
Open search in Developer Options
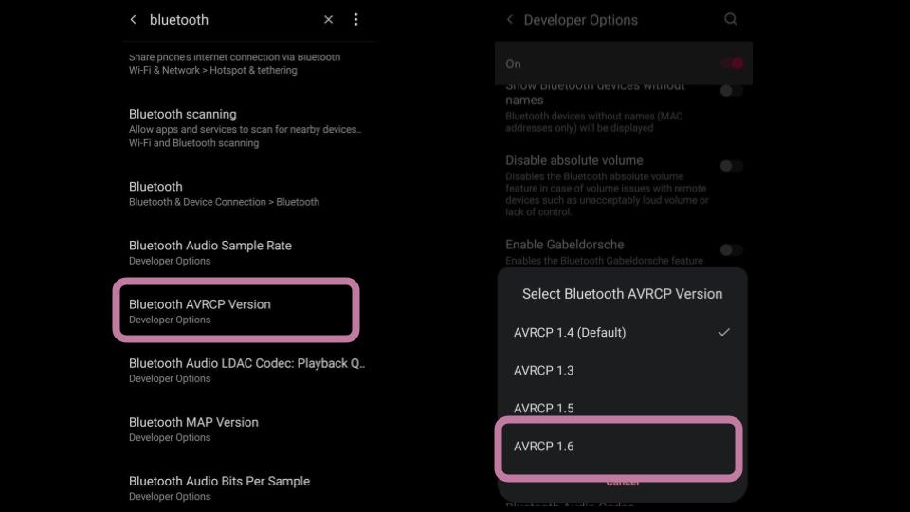(x=731, y=19)
